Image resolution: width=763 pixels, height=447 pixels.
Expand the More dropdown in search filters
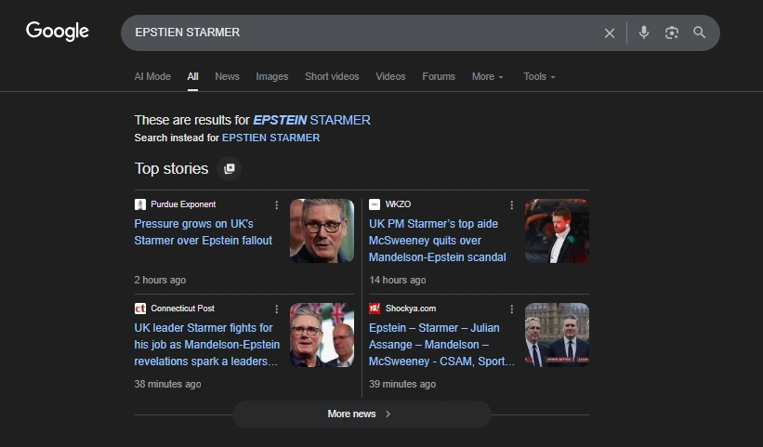point(487,76)
